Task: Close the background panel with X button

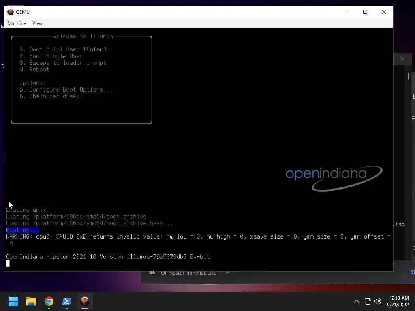Action: [402, 59]
